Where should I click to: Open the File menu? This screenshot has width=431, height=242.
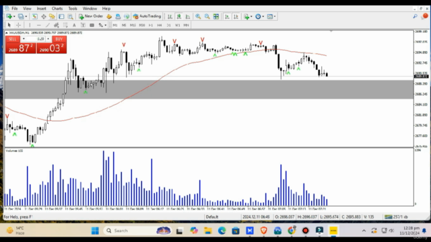point(15,9)
